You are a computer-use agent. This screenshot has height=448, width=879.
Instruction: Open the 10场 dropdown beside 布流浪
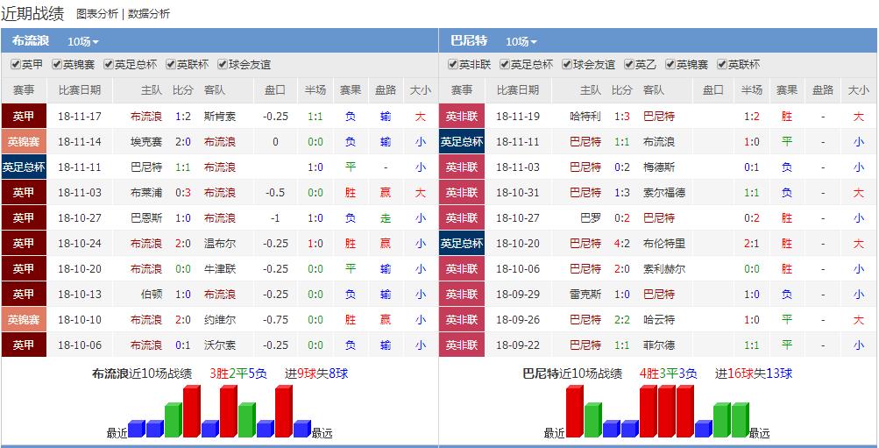coord(82,41)
